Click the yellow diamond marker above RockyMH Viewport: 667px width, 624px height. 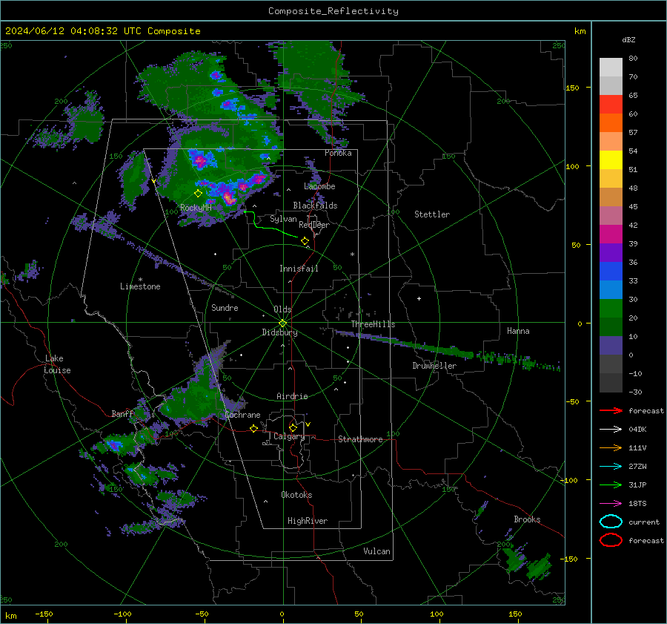[198, 194]
